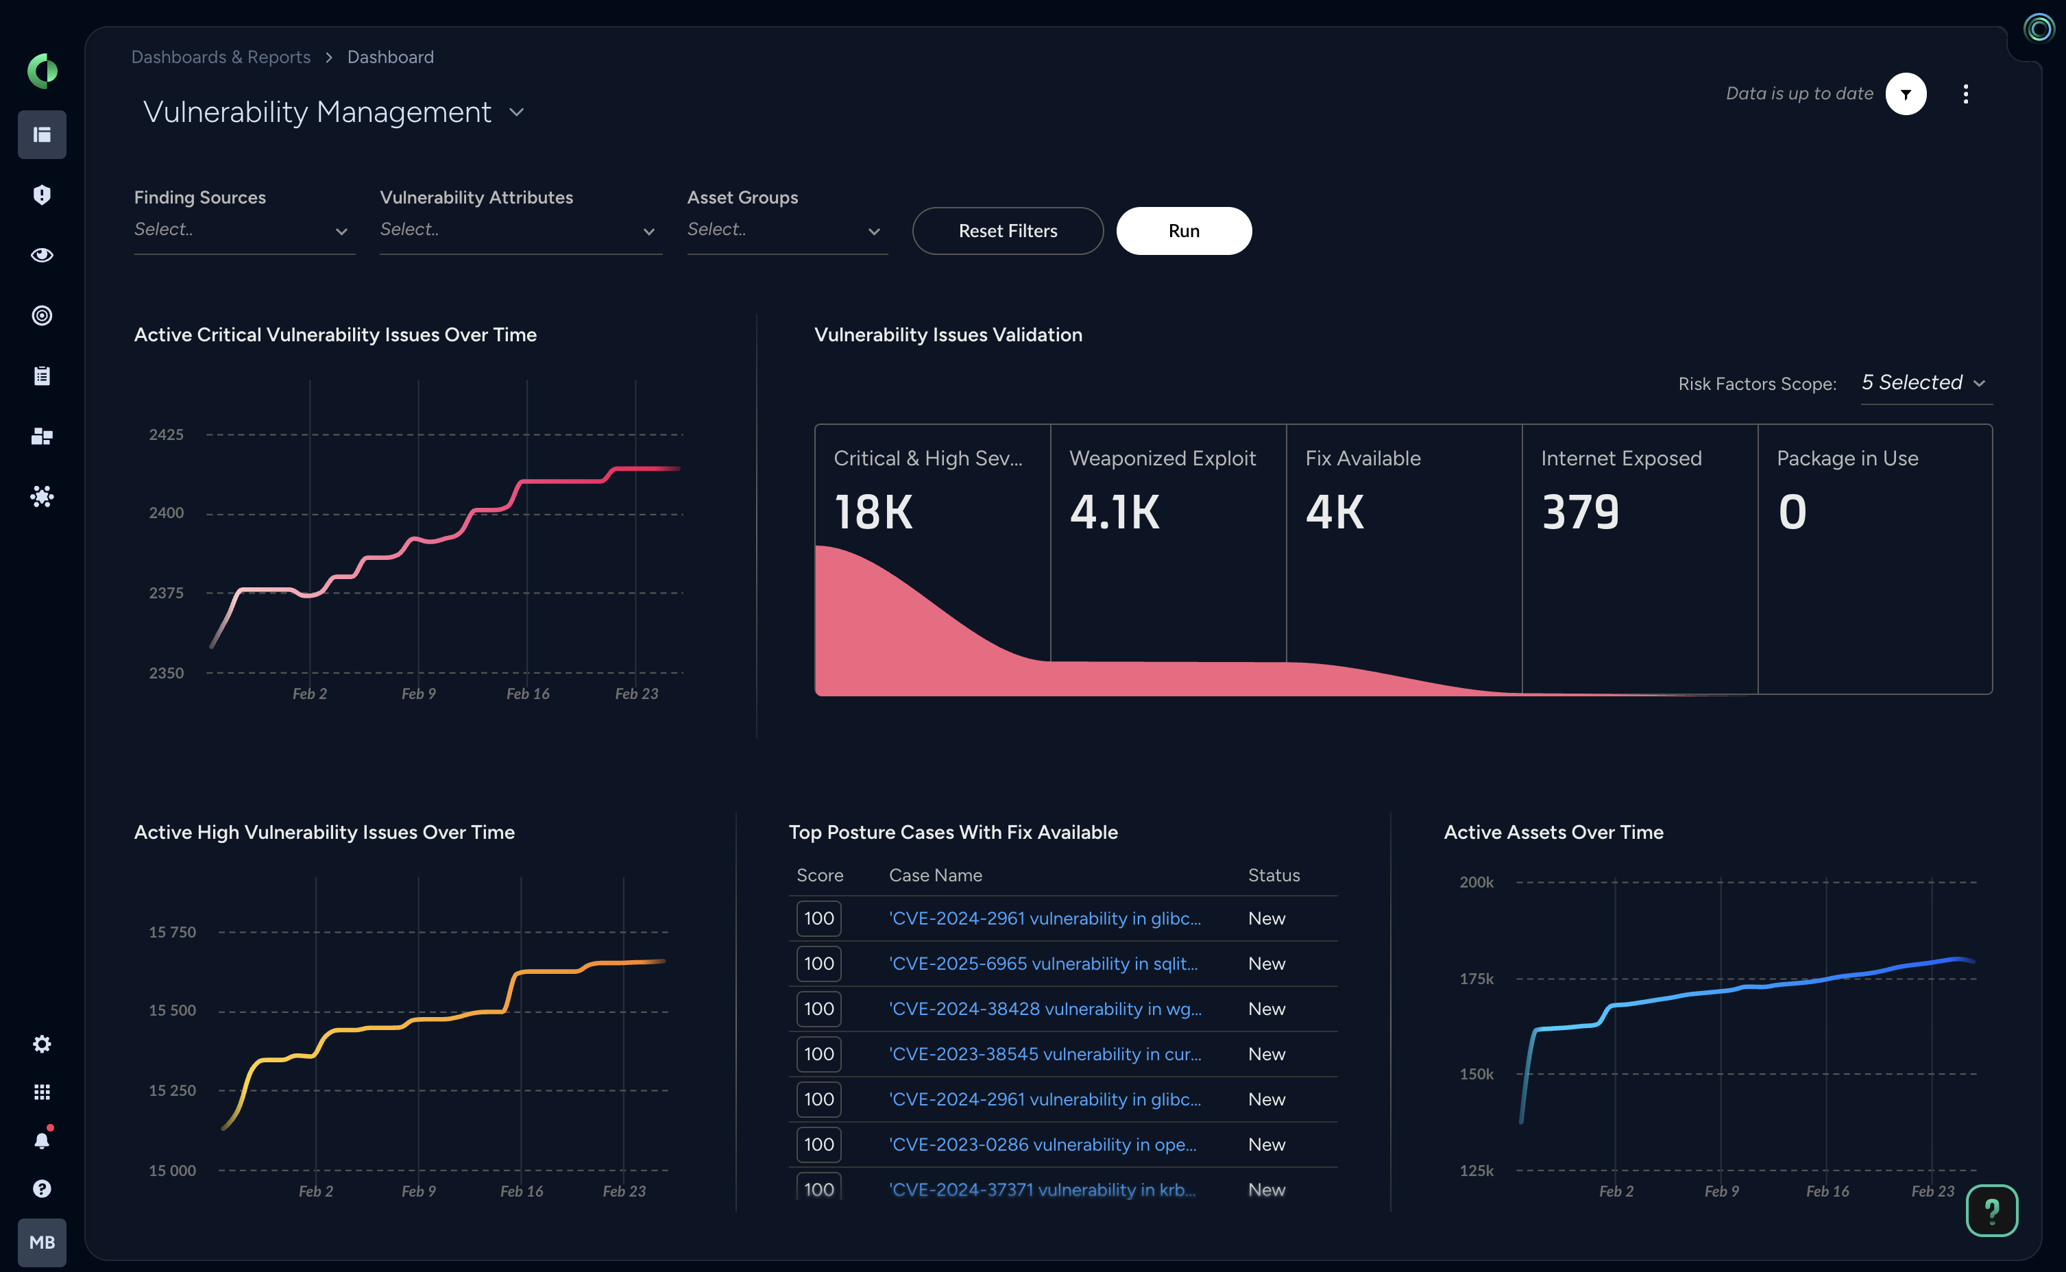Open the dashboards icon in sidebar
Screen dimensions: 2066x1272
(x=42, y=134)
